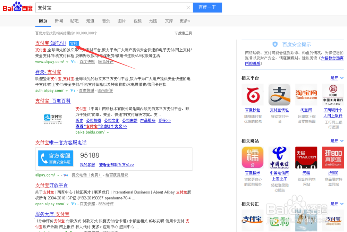Open the 公司规模 sublink
The image size is (347, 232).
(x=93, y=121)
